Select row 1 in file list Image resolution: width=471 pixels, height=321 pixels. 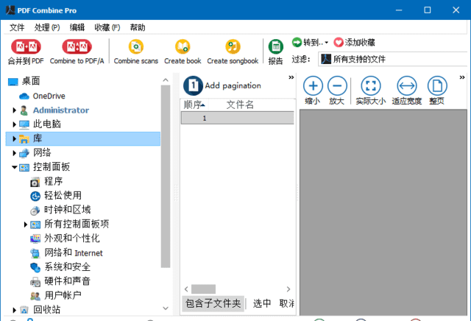[x=237, y=118]
